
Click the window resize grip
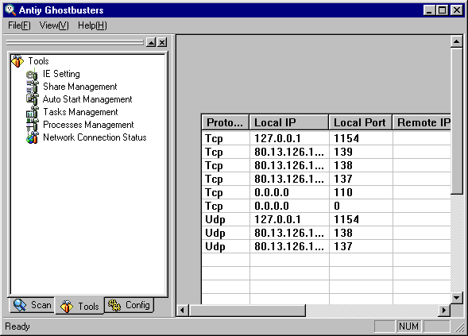pos(459,327)
